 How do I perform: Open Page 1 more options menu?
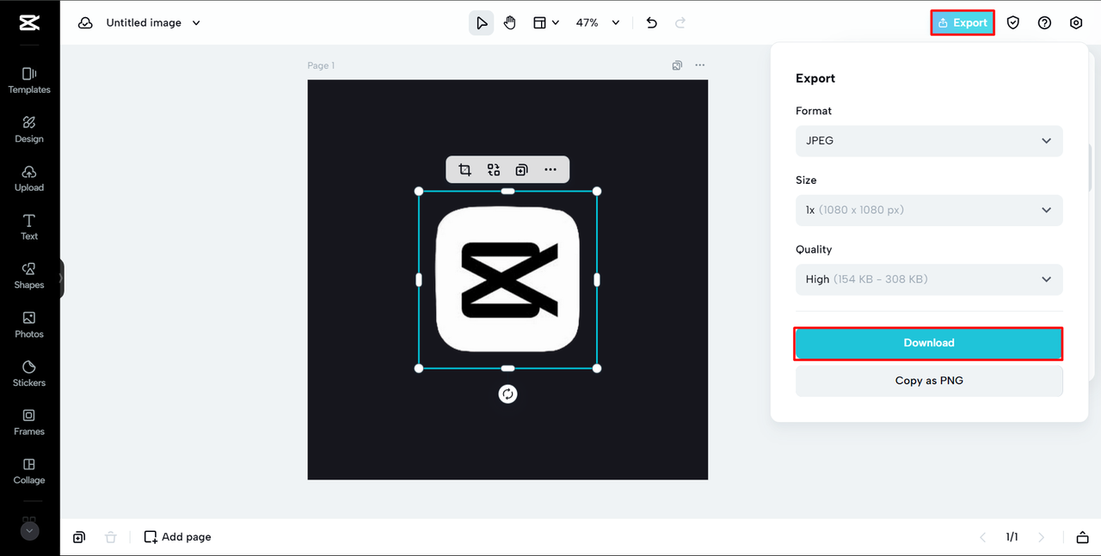point(700,65)
